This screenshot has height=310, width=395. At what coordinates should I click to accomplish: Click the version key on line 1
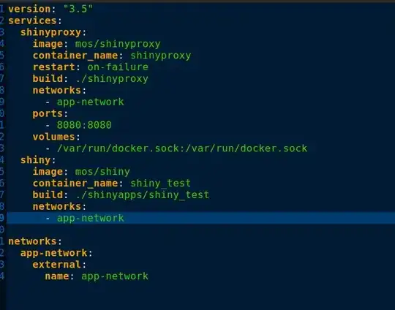[x=29, y=9]
